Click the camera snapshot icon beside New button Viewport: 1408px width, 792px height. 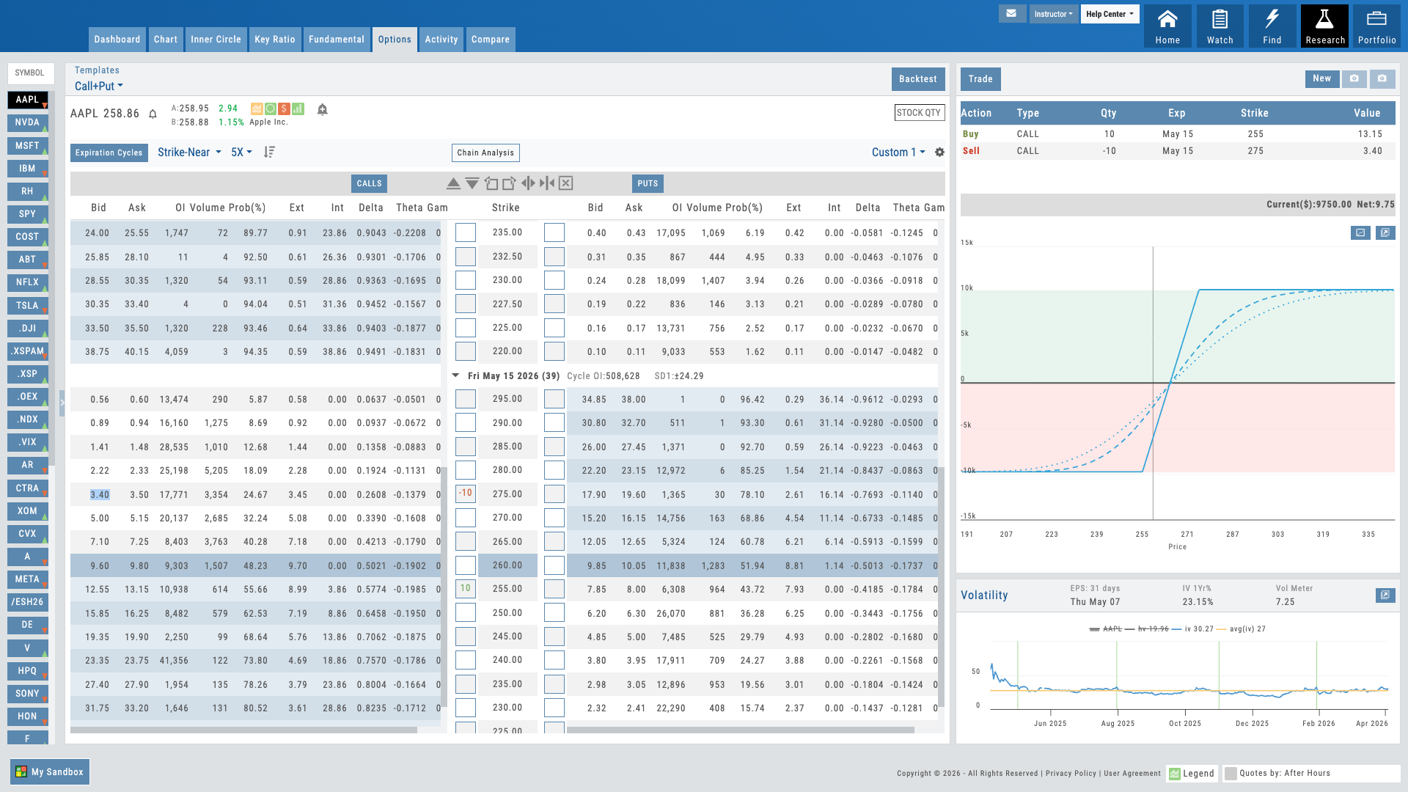(x=1354, y=78)
